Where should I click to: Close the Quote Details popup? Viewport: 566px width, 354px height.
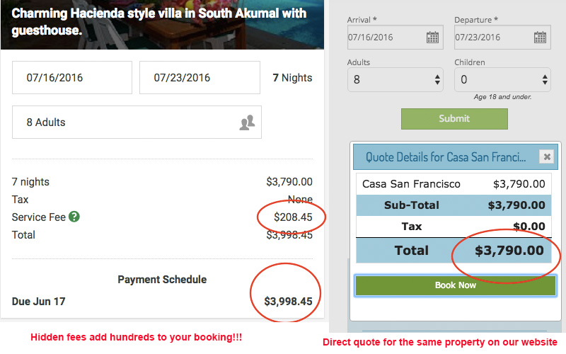(546, 157)
